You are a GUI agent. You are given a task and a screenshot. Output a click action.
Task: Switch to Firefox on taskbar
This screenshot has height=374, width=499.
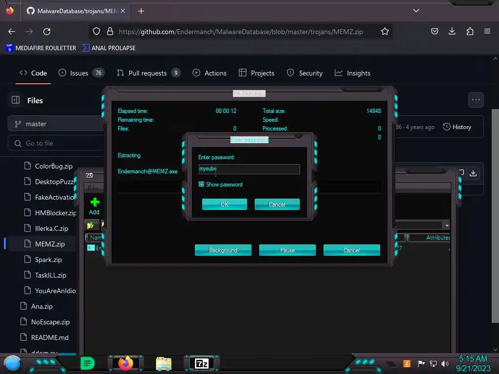(x=125, y=363)
